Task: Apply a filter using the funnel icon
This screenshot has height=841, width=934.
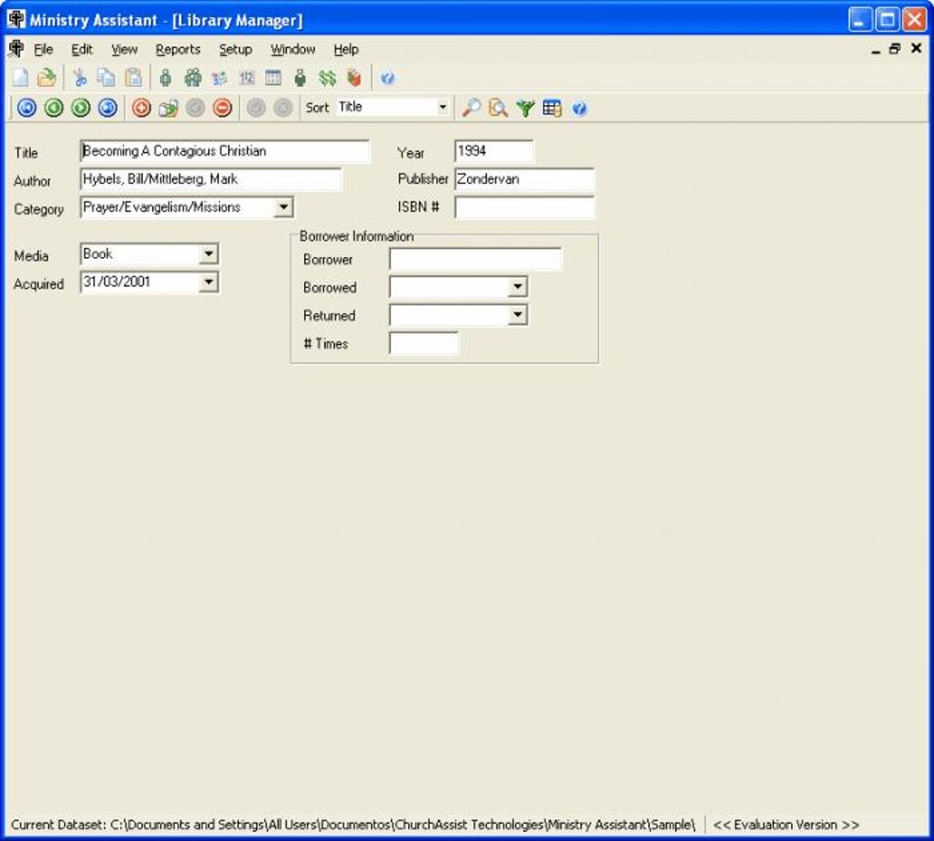Action: (525, 107)
